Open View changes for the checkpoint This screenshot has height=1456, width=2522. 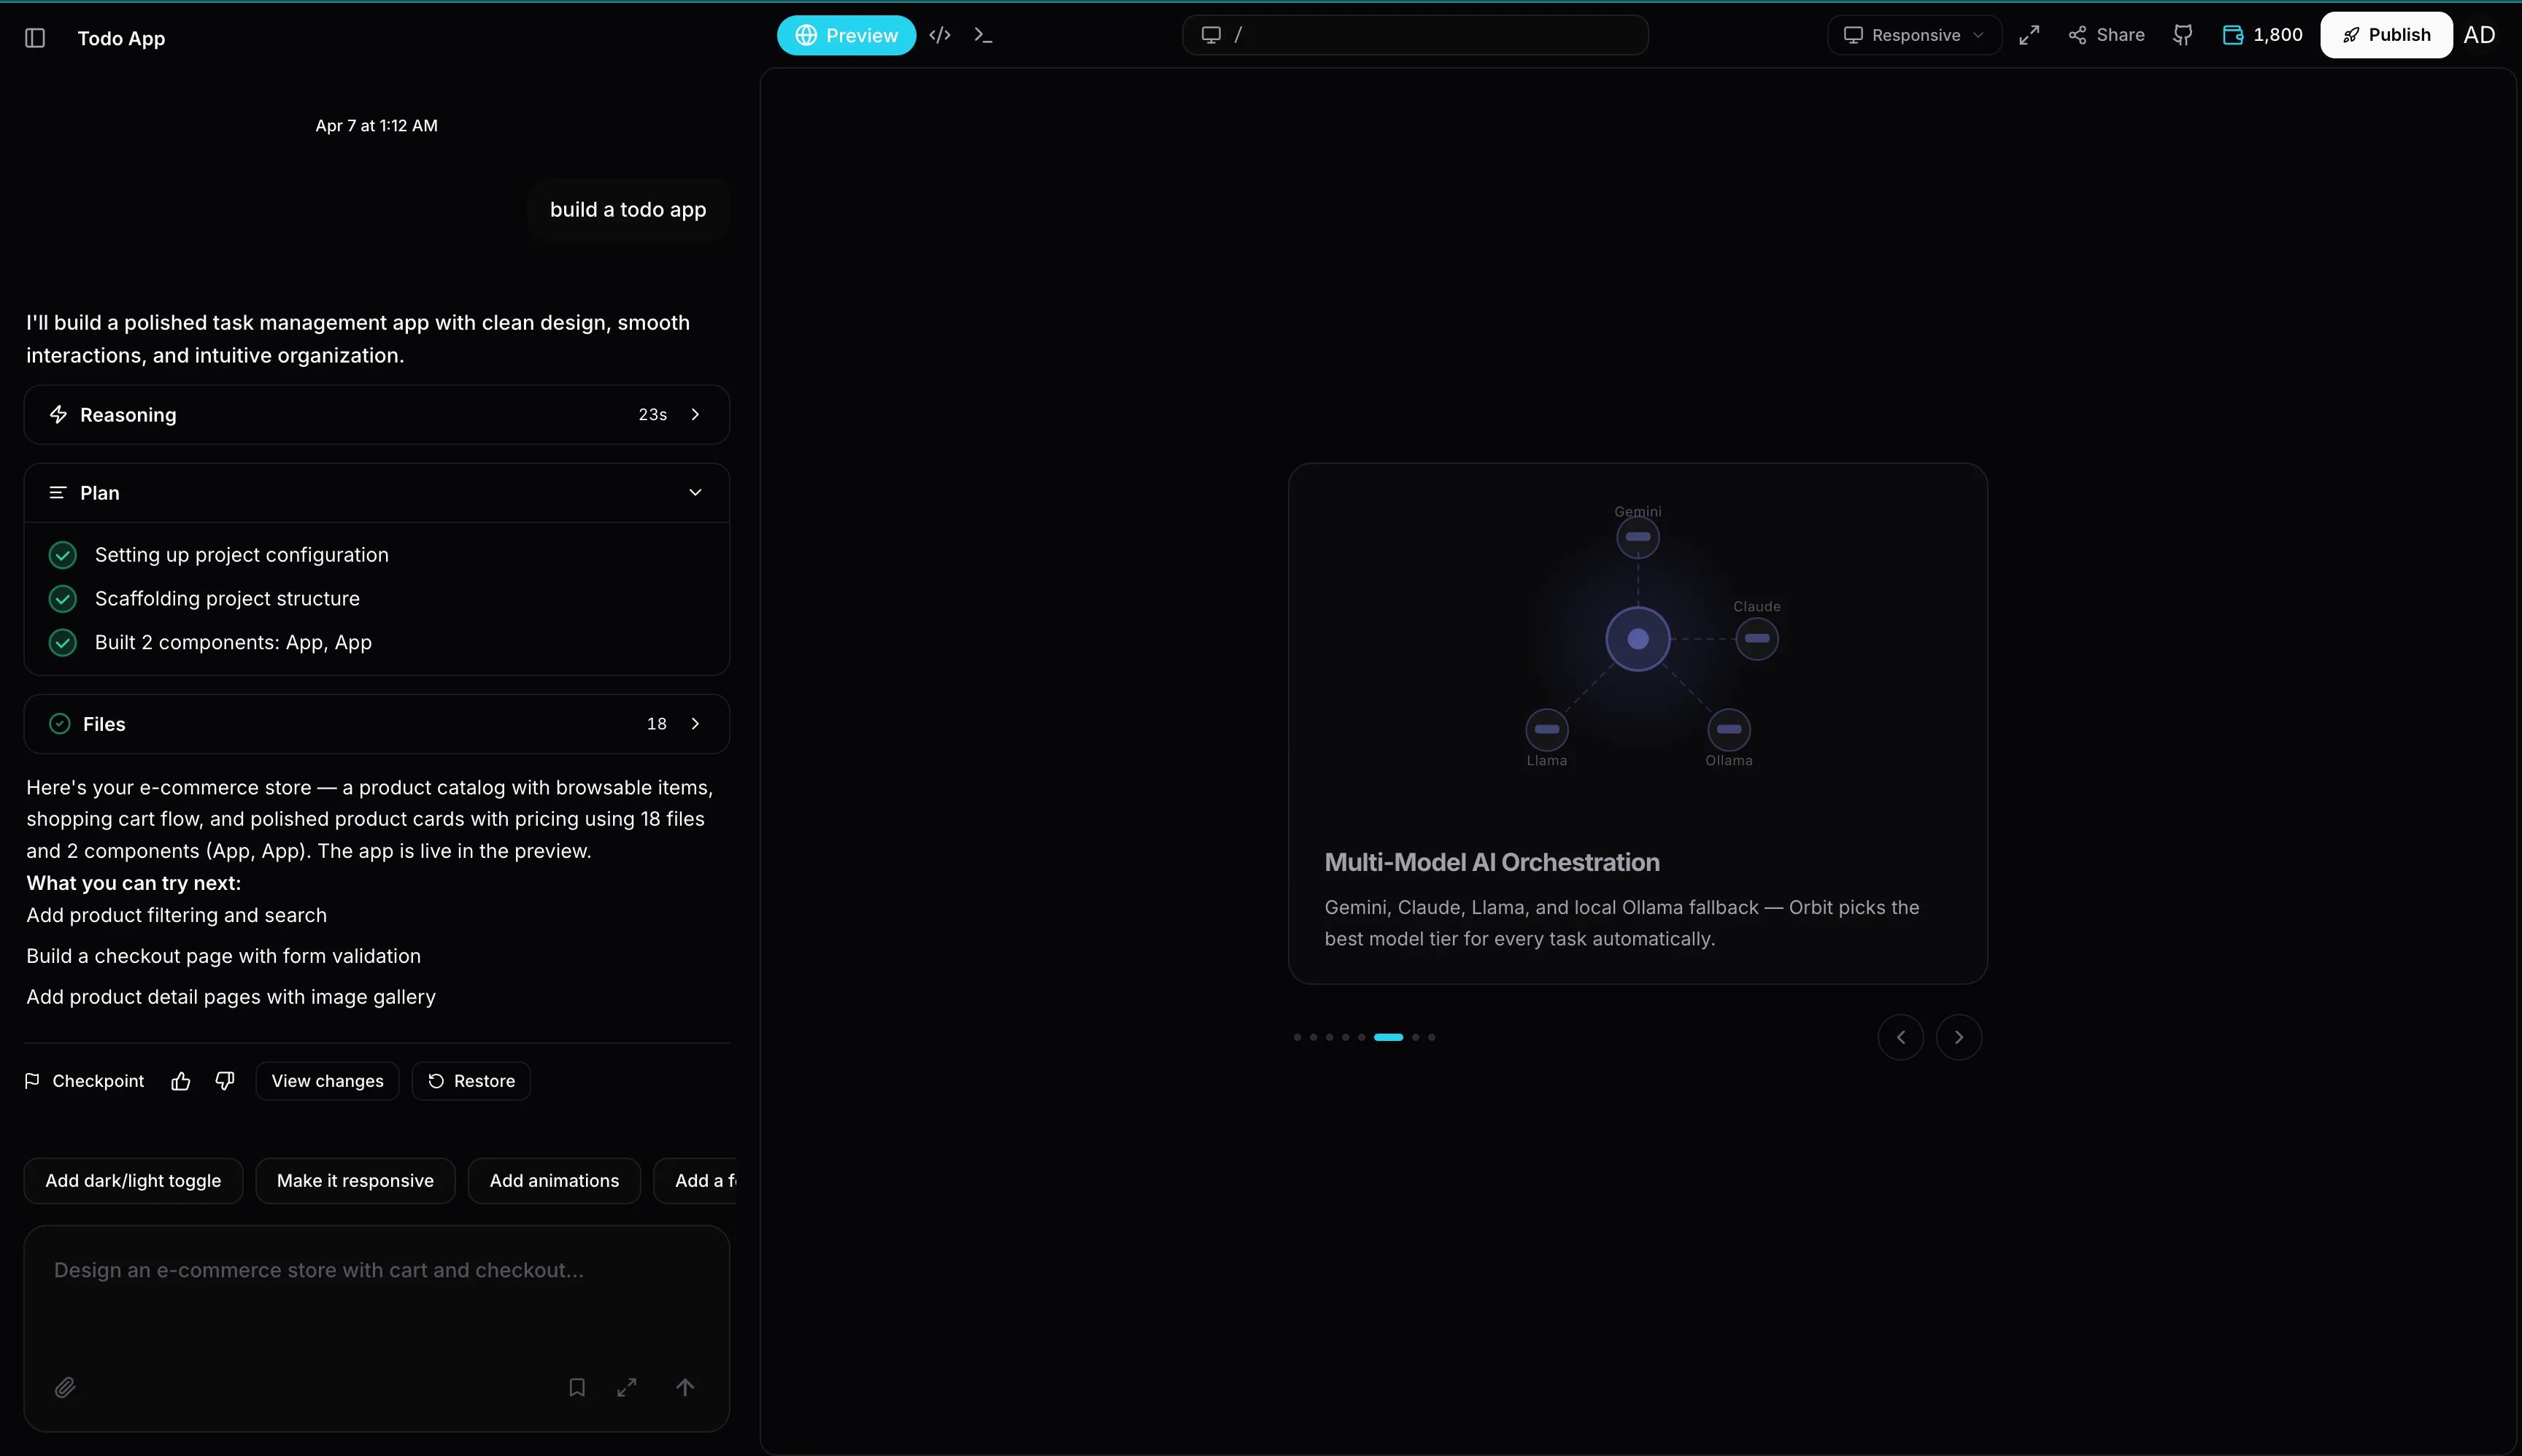[327, 1081]
